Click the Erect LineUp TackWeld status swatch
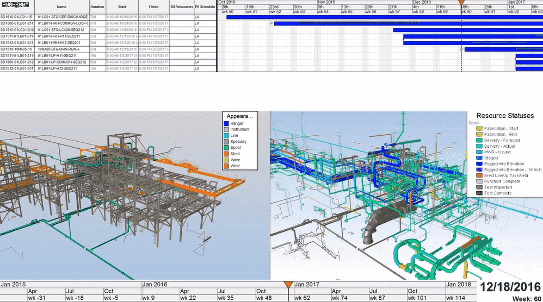 [479, 175]
